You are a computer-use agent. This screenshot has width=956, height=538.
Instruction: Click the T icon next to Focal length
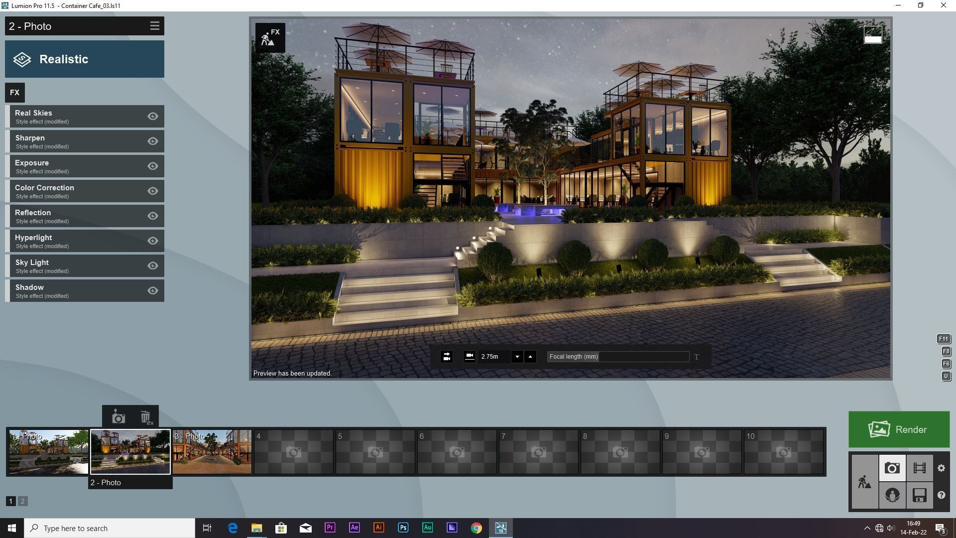[697, 357]
